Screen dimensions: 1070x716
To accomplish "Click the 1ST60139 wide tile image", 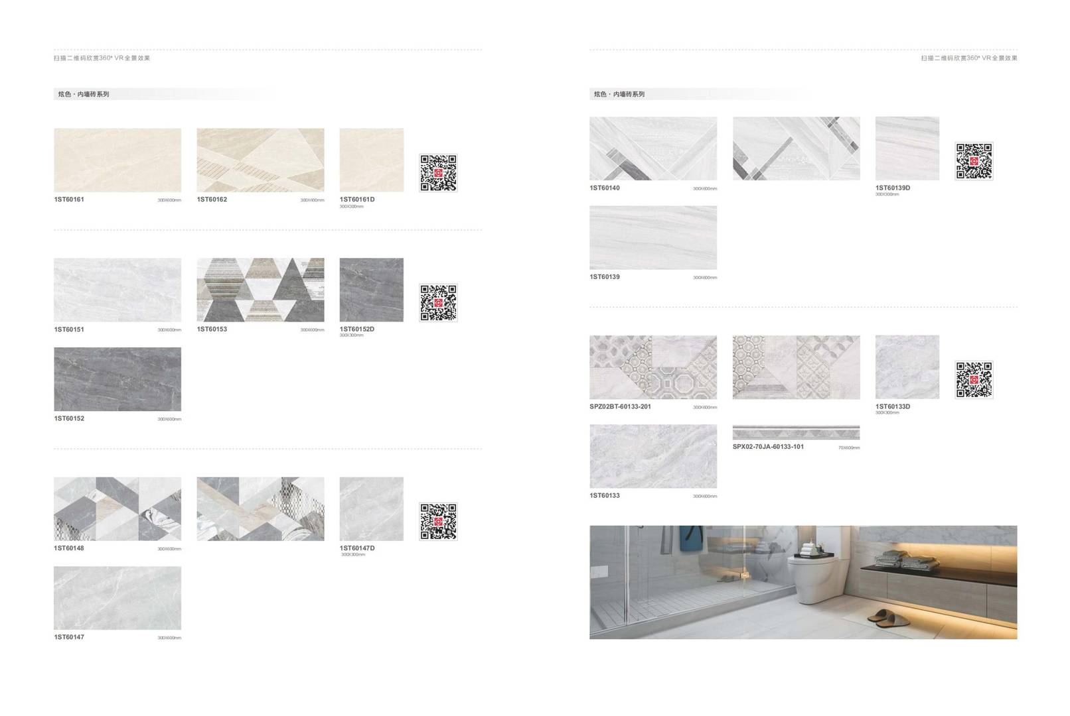I will pyautogui.click(x=653, y=237).
